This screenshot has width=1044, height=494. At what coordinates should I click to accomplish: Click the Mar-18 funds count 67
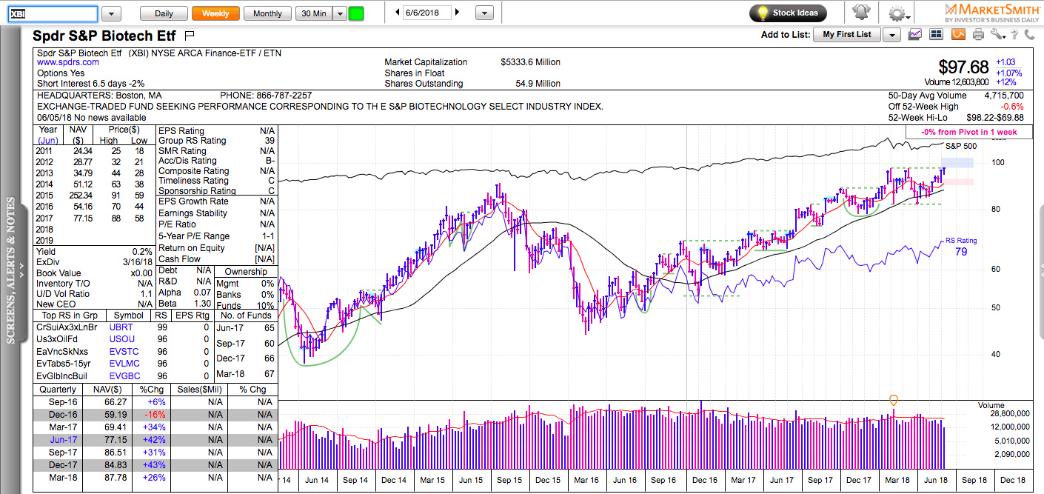(269, 373)
